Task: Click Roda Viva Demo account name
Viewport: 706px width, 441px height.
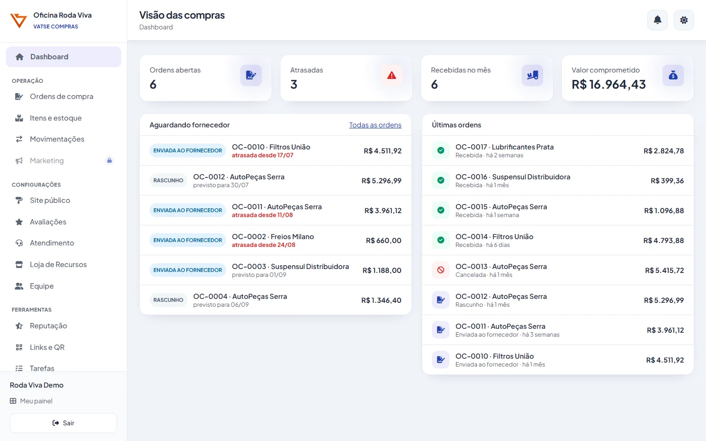Action: click(x=37, y=385)
